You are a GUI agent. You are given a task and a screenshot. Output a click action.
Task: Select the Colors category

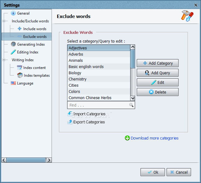(x=99, y=91)
